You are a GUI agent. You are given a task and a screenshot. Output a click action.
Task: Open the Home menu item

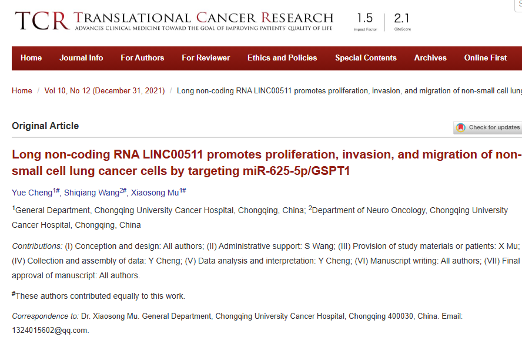(31, 58)
